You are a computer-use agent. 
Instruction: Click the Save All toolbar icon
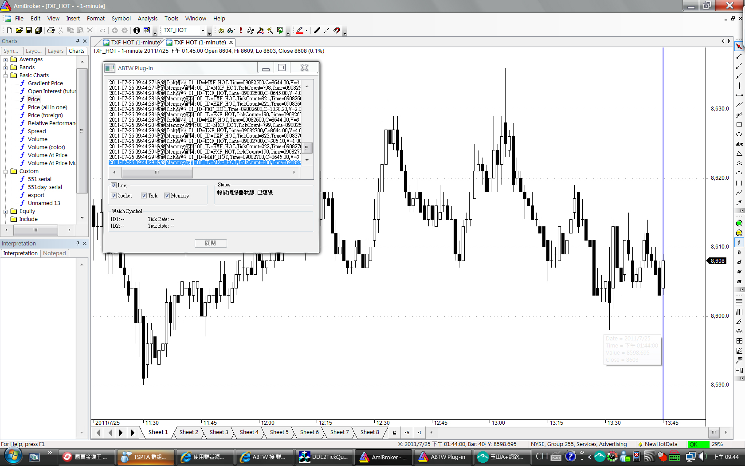pyautogui.click(x=39, y=30)
